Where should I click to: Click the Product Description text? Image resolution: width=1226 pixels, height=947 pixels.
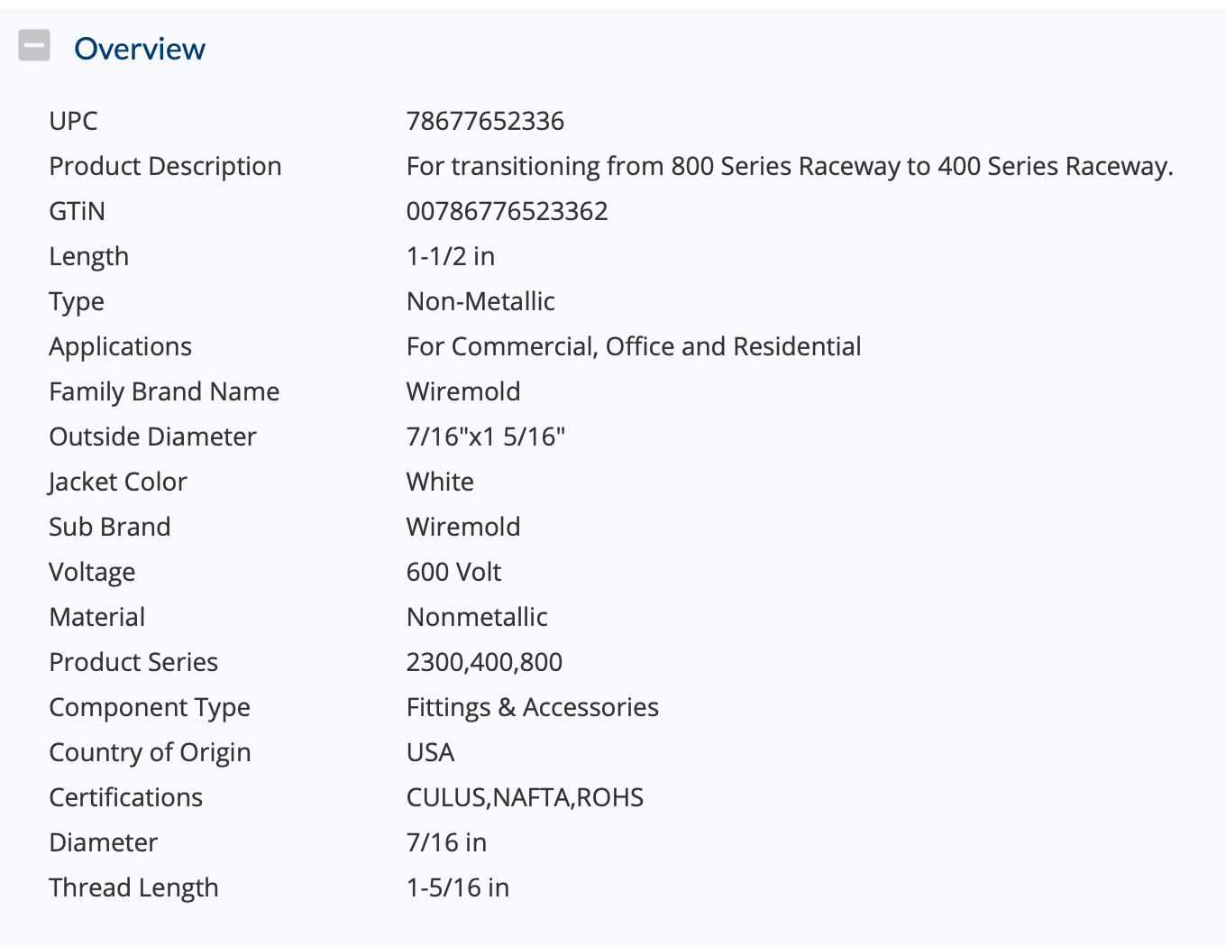coord(790,166)
